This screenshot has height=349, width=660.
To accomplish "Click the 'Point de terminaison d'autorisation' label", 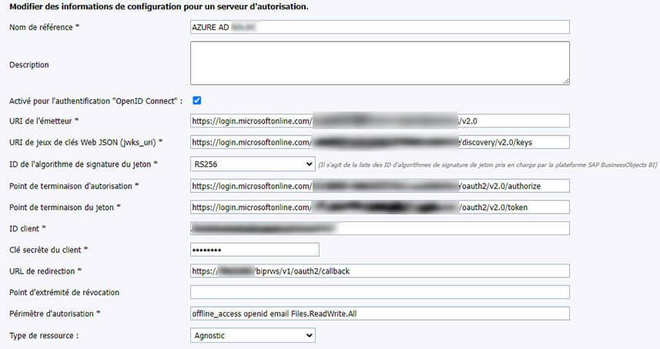I will click(x=74, y=186).
